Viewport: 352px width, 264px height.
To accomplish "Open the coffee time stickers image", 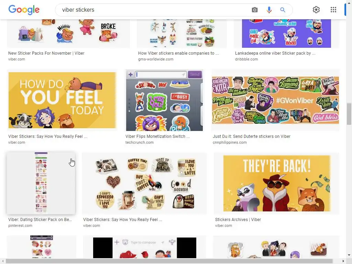I will (144, 183).
